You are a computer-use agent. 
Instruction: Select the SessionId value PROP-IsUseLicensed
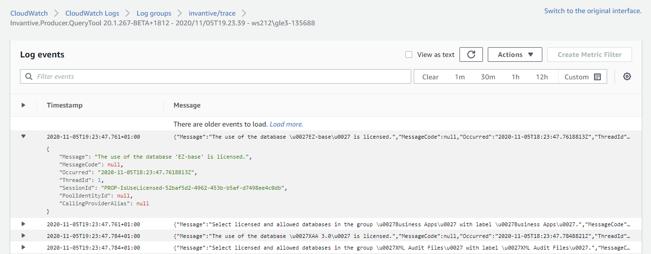pyautogui.click(x=193, y=188)
